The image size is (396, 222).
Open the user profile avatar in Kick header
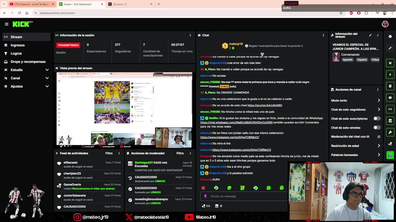click(385, 24)
